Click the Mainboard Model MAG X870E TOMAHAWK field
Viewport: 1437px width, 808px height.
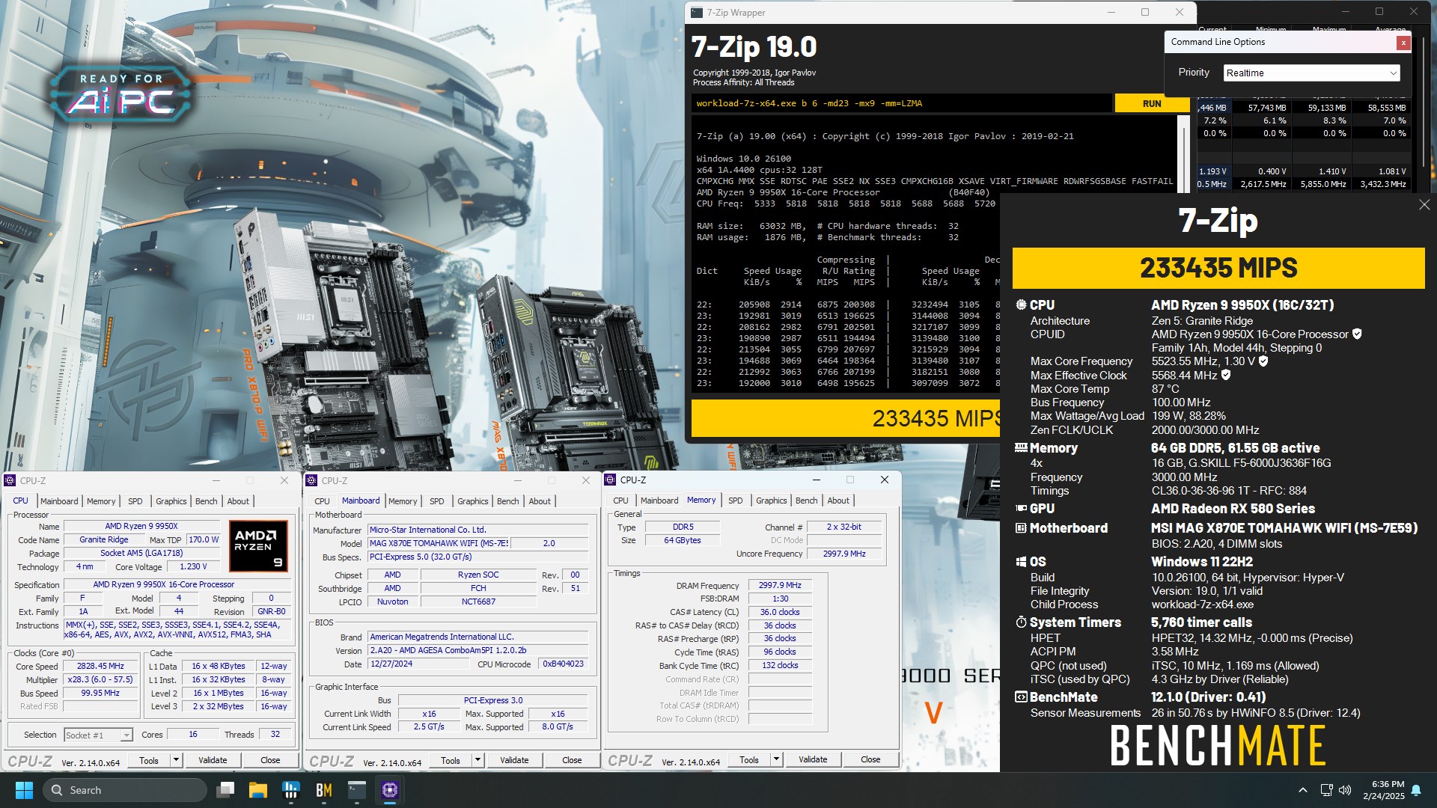(439, 543)
